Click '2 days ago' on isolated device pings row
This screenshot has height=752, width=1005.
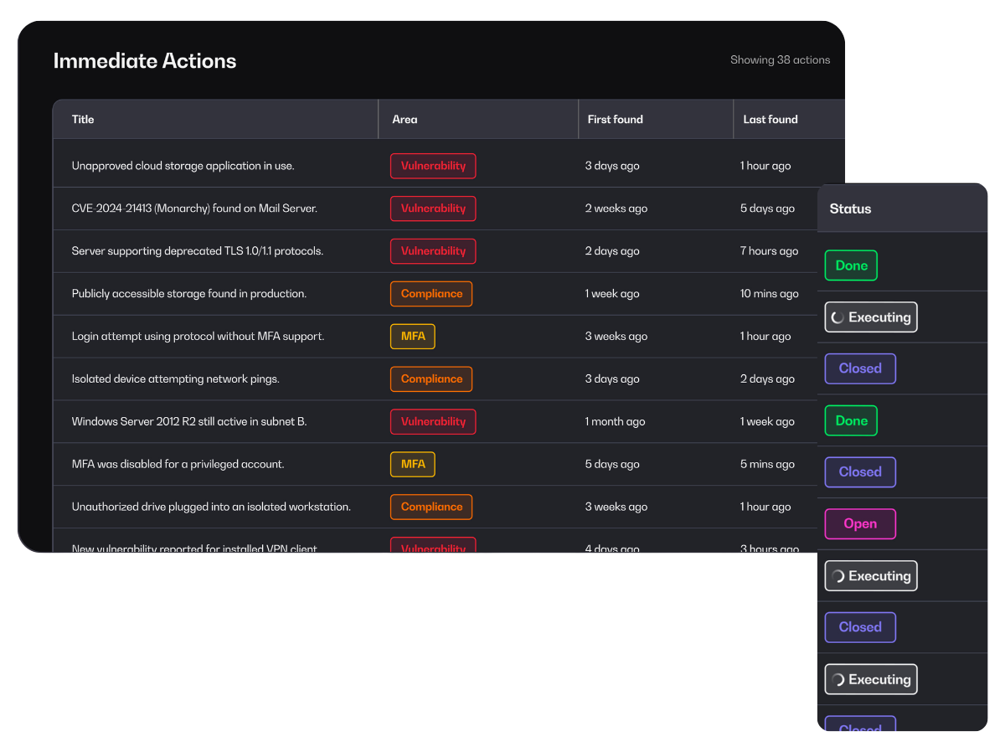(x=767, y=379)
